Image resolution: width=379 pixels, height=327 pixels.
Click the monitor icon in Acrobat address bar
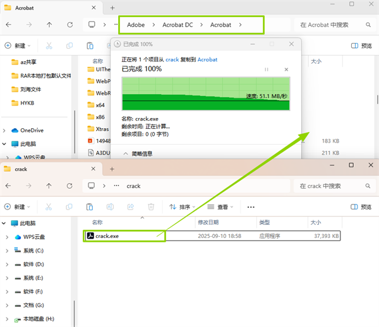[x=92, y=25]
